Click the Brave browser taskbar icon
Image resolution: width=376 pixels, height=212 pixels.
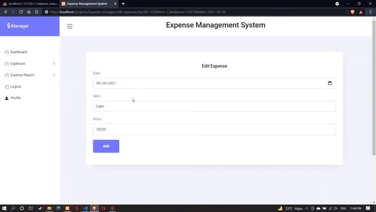click(95, 208)
